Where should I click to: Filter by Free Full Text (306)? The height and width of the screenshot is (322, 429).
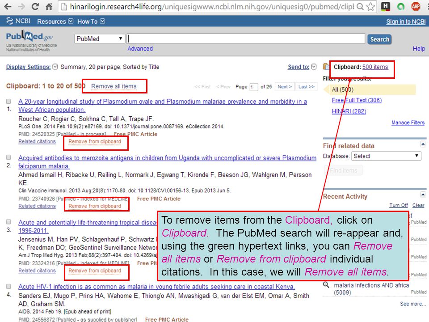(x=357, y=100)
